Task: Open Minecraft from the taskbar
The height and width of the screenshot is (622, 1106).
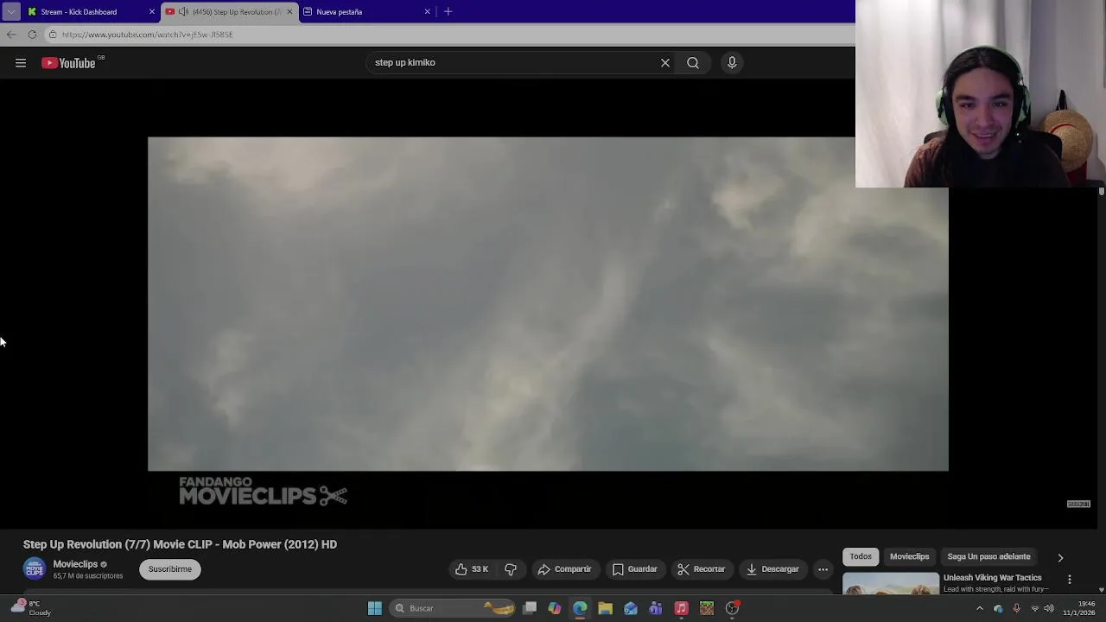Action: [x=707, y=608]
